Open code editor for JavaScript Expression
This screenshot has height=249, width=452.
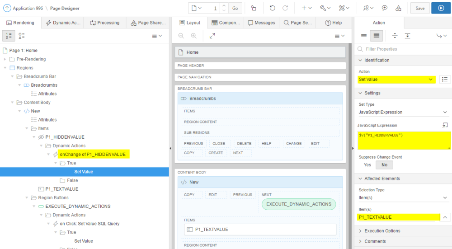pos(445,125)
